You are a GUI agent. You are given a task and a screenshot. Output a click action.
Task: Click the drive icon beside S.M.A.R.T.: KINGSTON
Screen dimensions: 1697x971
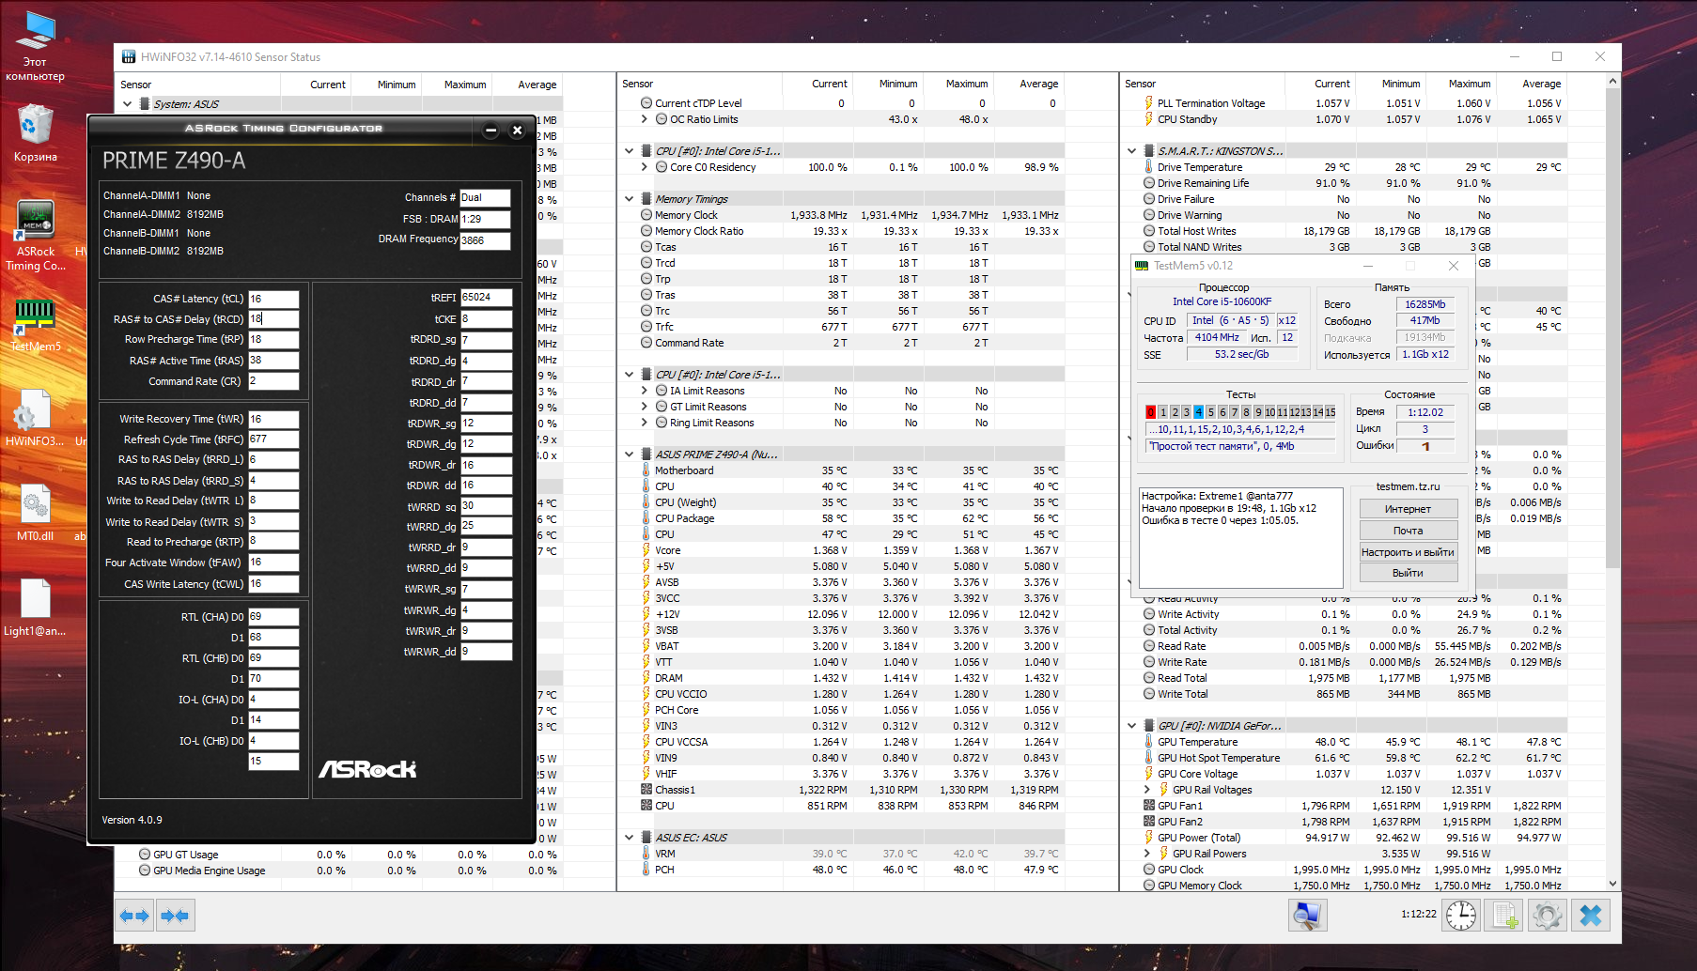(1148, 151)
